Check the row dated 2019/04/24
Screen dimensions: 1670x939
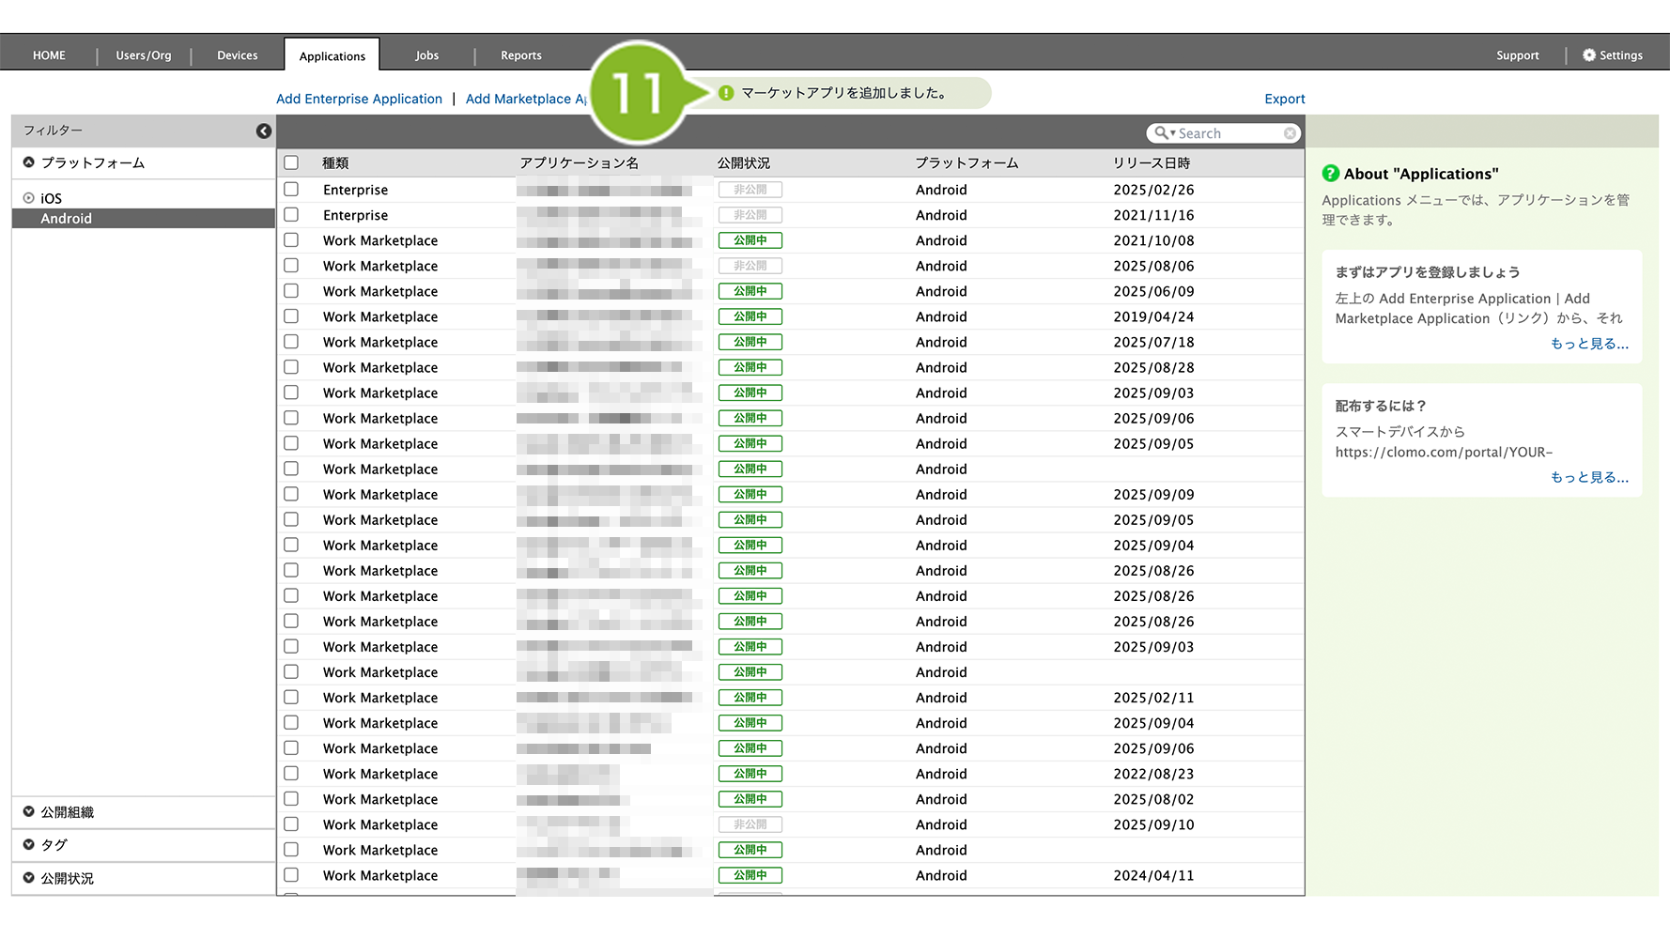coord(291,316)
